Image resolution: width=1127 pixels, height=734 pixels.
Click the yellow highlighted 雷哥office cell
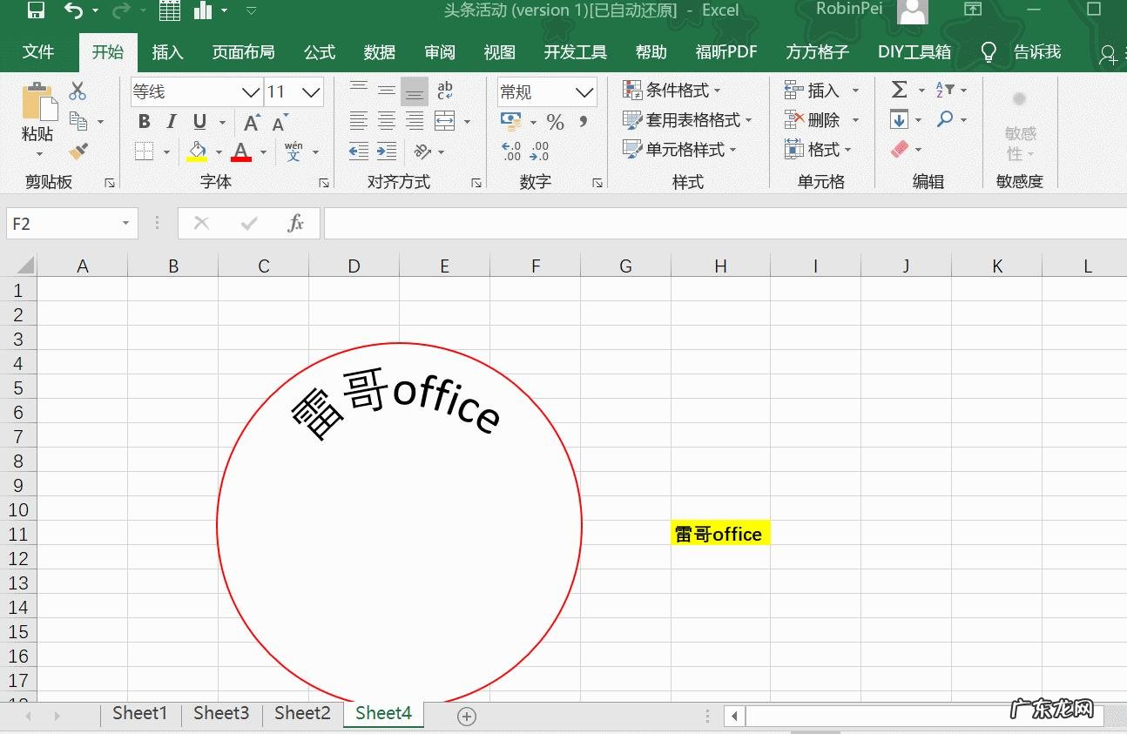pos(719,534)
